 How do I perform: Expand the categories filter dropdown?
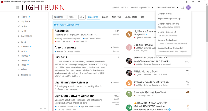pyautogui.click(x=60, y=17)
